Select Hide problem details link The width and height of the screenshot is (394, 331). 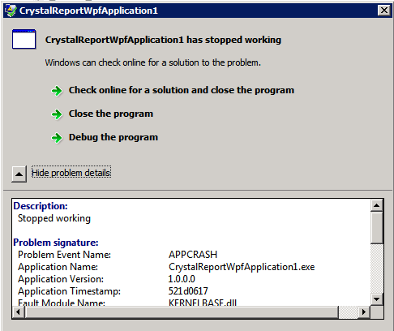click(71, 173)
